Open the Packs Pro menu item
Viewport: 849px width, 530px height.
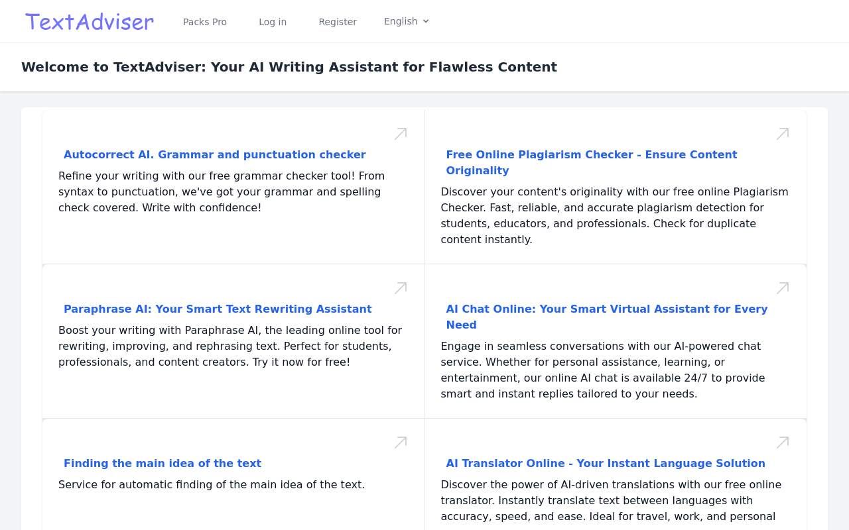click(205, 22)
